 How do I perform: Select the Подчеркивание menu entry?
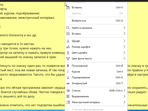[96, 78]
